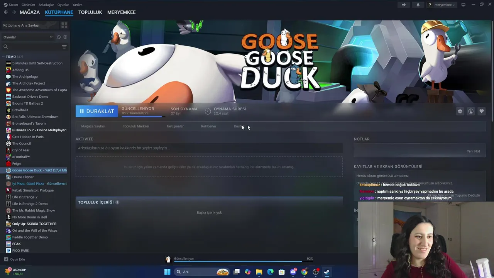
Task: Open the Arkadaşlar menu
Action: click(46, 5)
